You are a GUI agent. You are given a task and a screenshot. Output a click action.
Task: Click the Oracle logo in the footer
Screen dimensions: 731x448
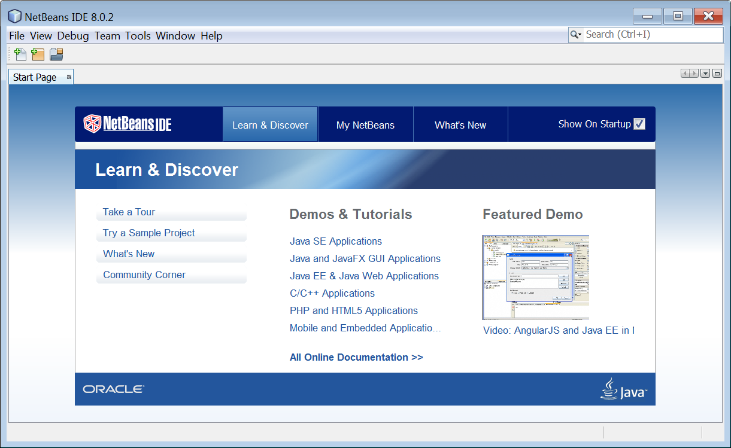coord(114,389)
